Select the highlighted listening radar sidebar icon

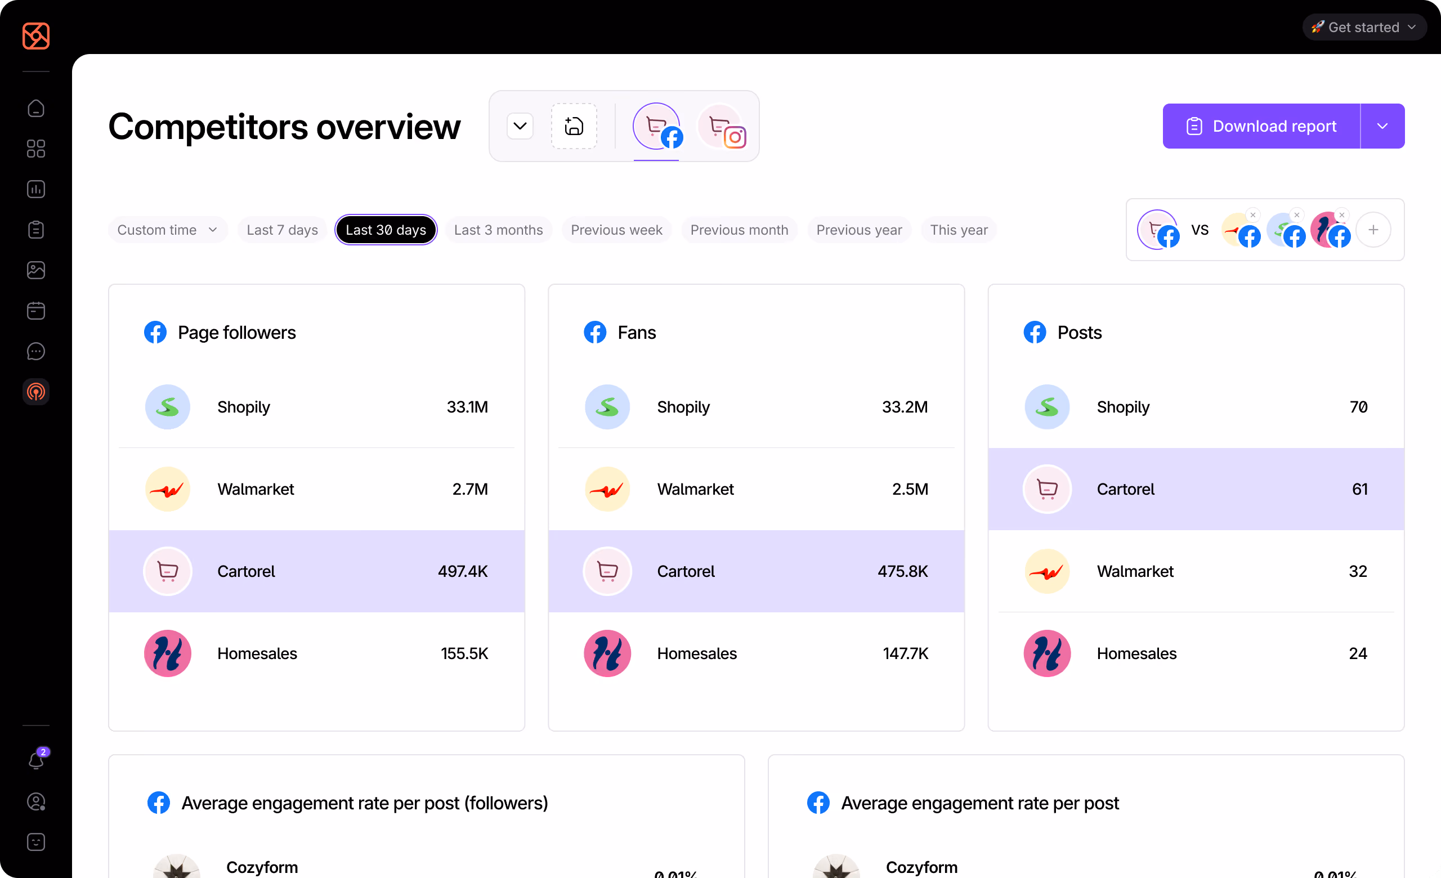click(x=35, y=392)
